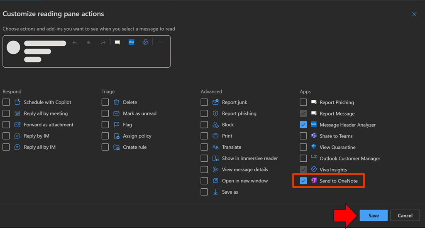Close the customize reading pane dialog

click(x=414, y=14)
